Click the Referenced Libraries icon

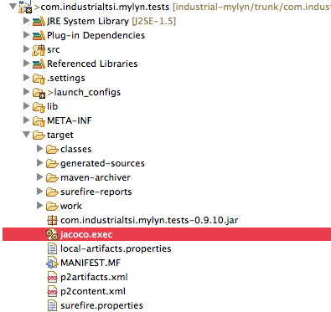click(x=39, y=64)
